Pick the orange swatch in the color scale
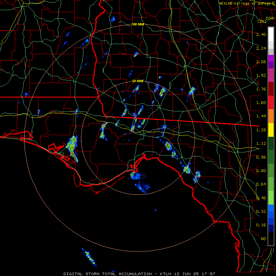Image resolution: width=276 pixels, height=276 pixels. 271,116
